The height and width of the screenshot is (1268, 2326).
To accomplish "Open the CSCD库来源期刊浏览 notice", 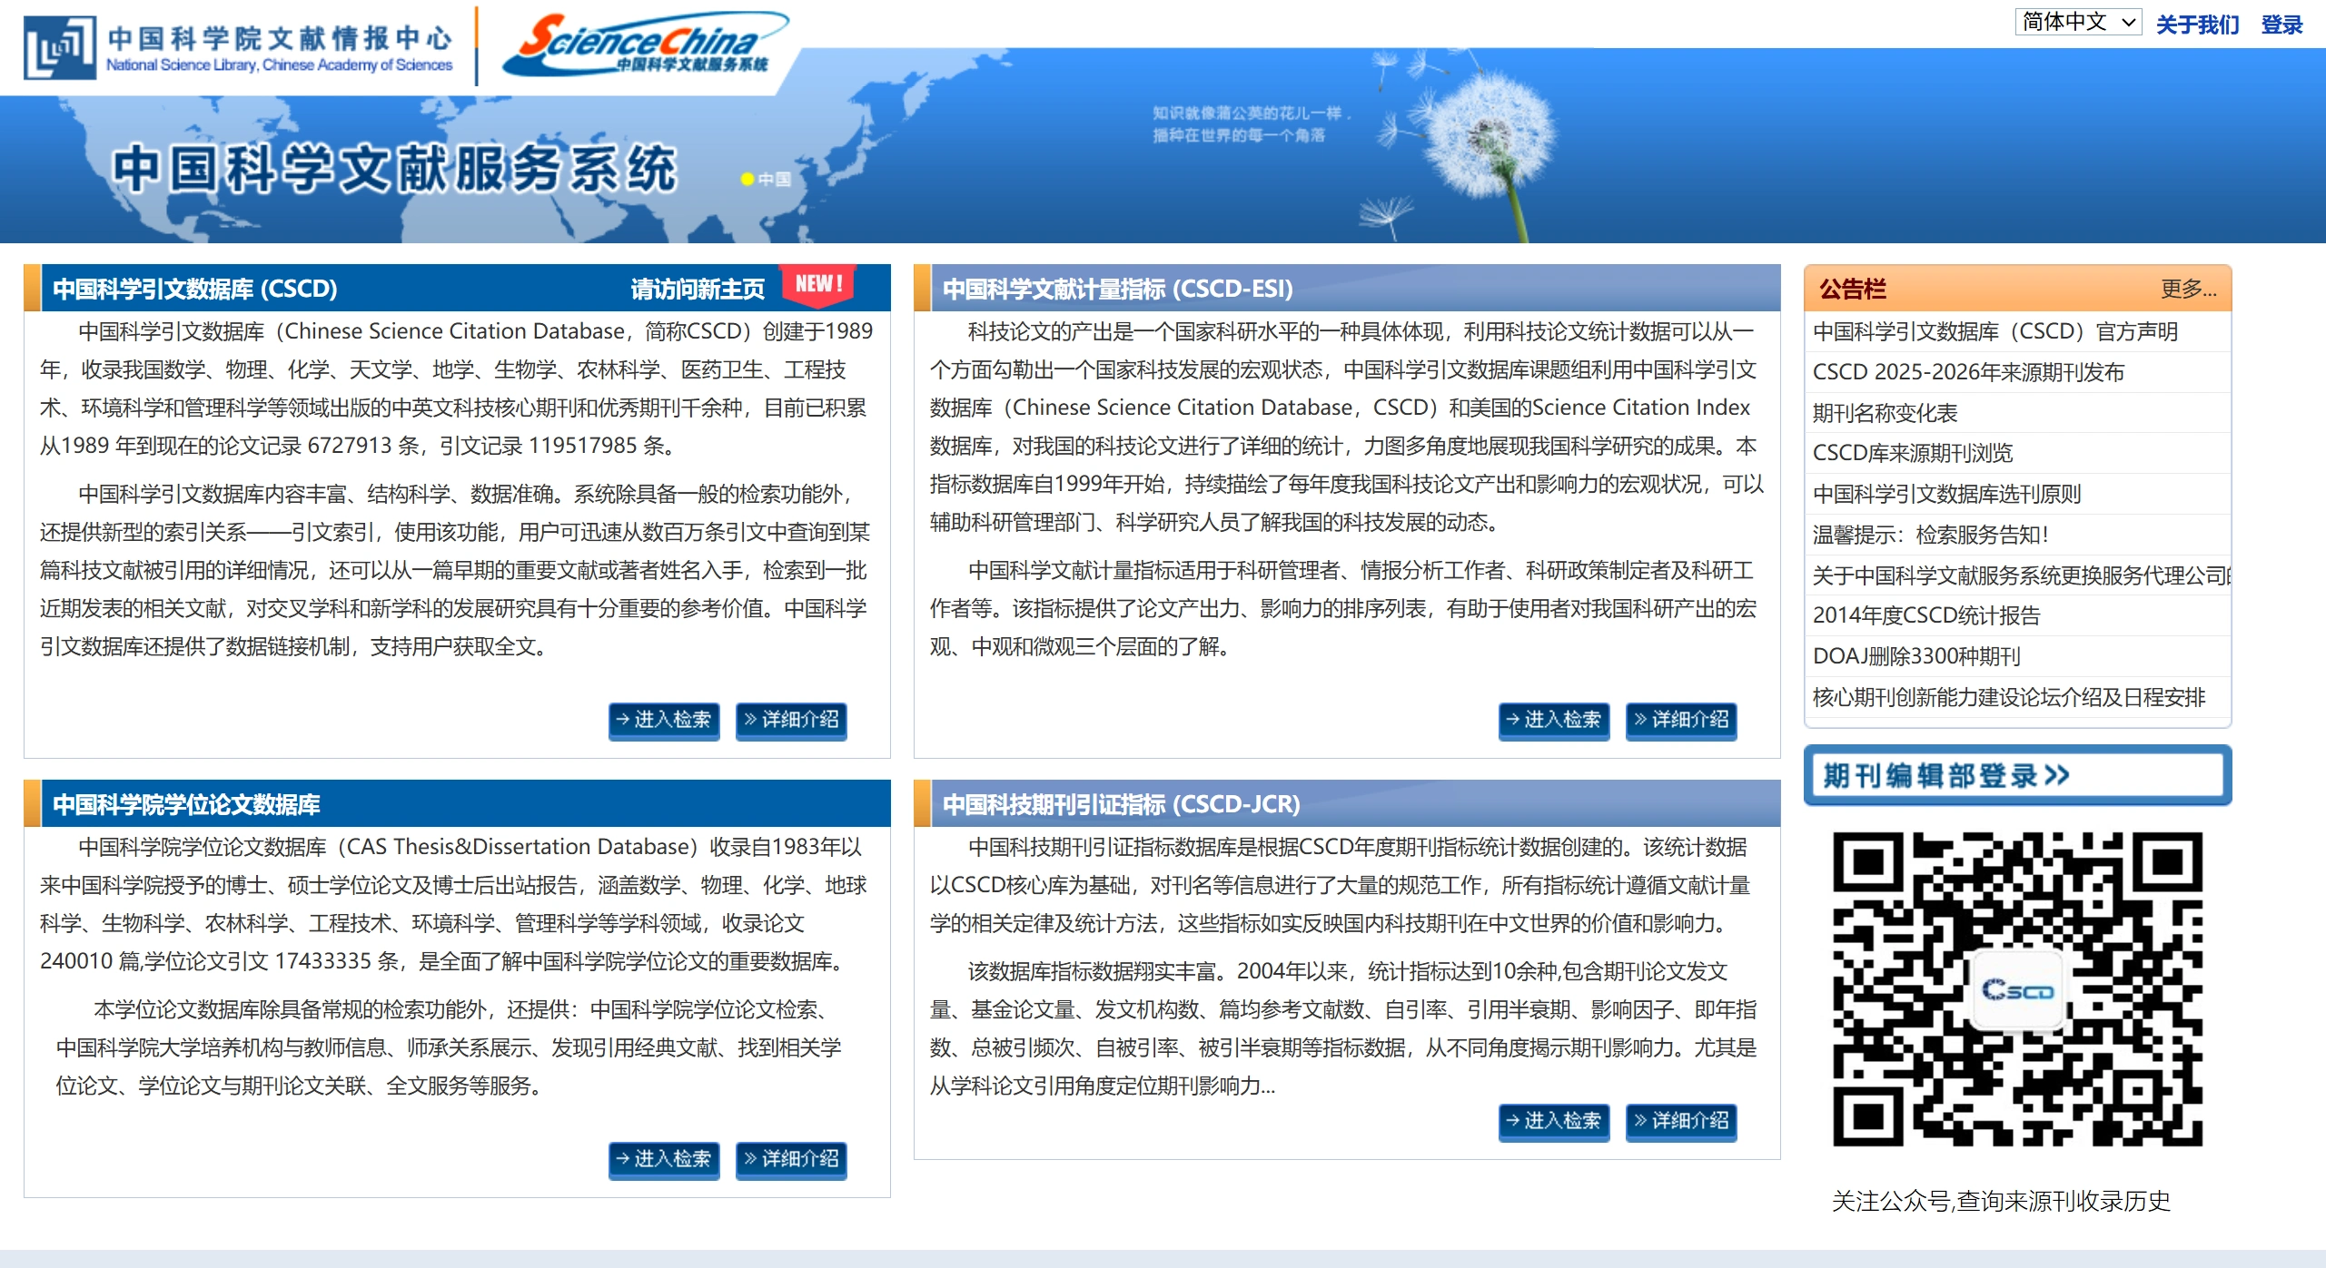I will (1913, 453).
